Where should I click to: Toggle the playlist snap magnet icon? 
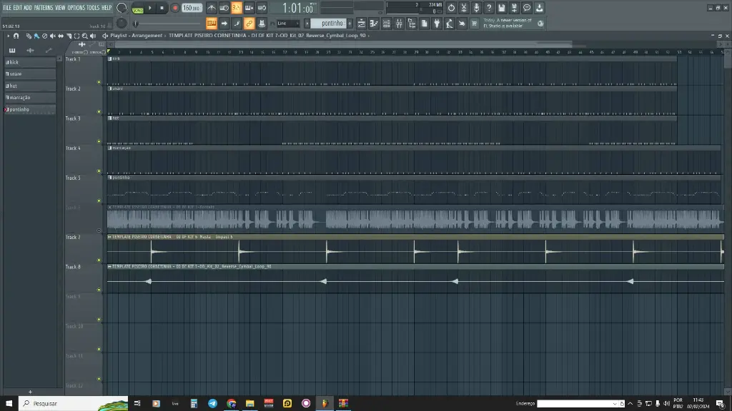16,36
